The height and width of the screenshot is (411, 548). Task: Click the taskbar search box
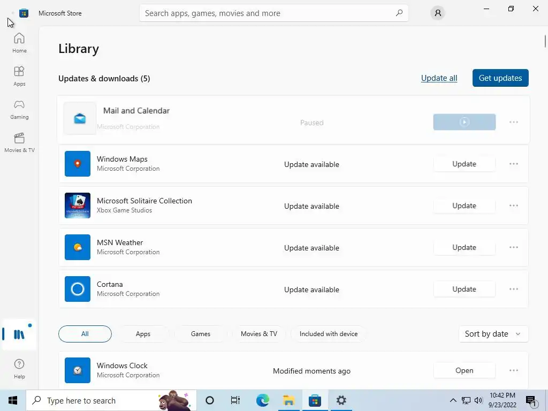point(111,400)
